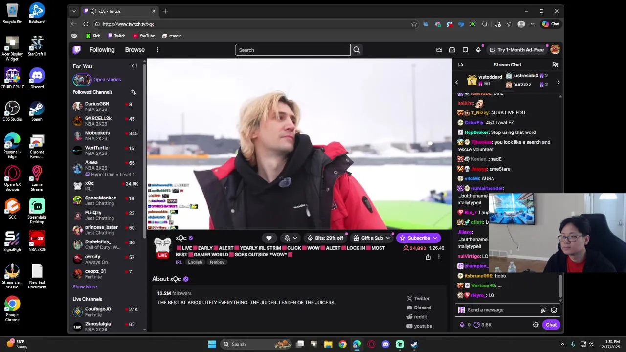Open the Gift a Sub dropdown
This screenshot has height=352, width=626.
tap(372, 238)
